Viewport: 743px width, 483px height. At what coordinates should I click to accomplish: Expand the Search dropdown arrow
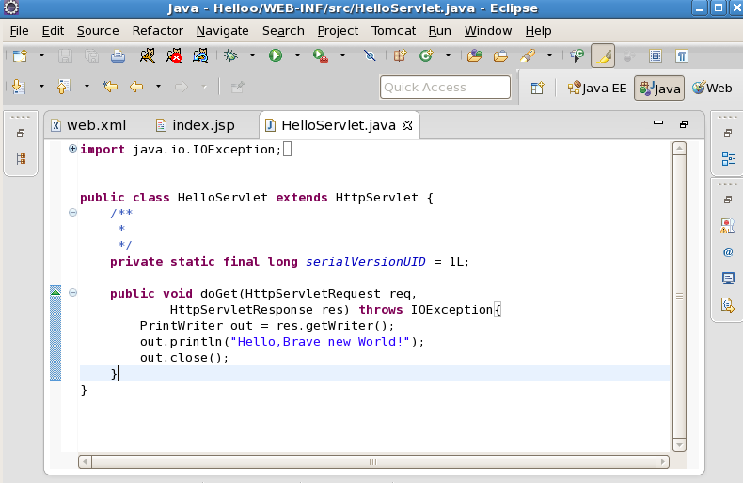pos(549,56)
